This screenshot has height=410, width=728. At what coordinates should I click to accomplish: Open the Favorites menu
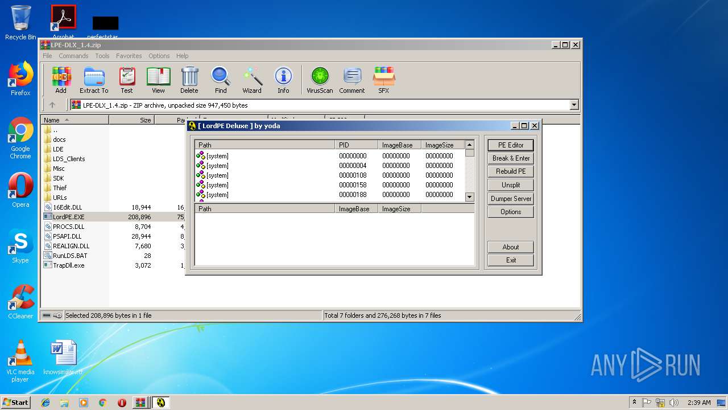pyautogui.click(x=129, y=56)
